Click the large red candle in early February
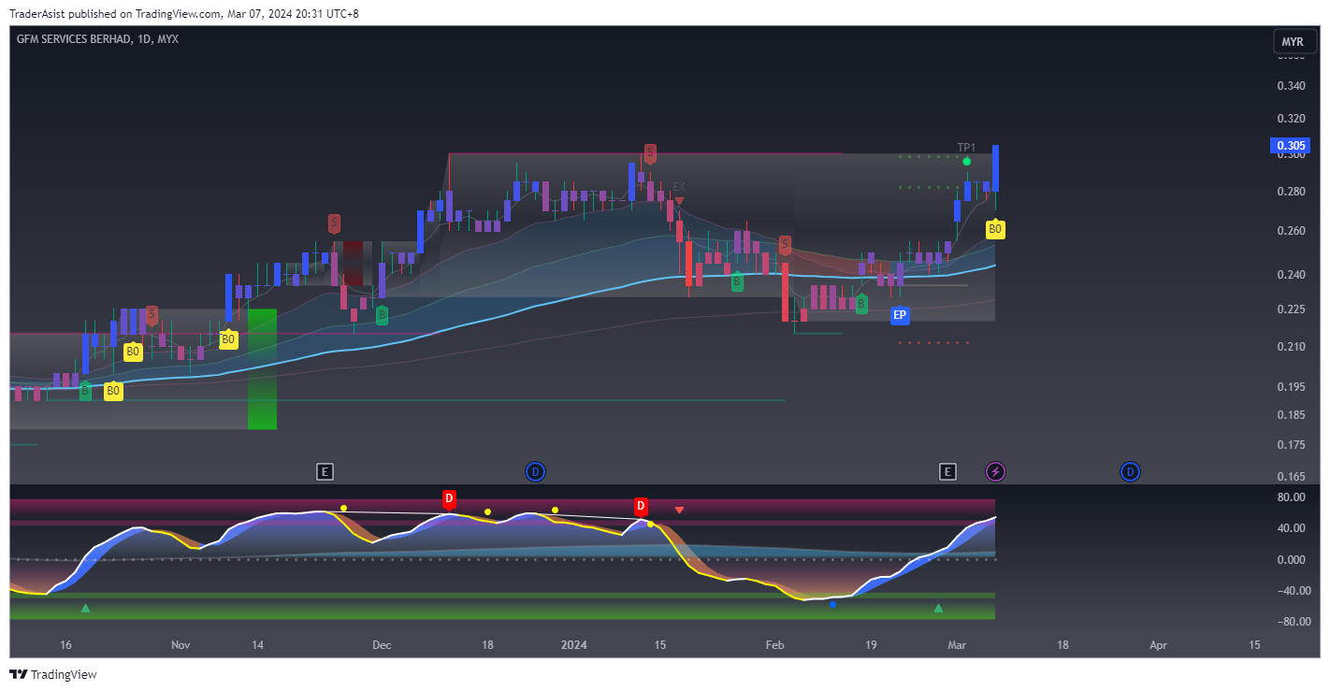 coord(785,291)
